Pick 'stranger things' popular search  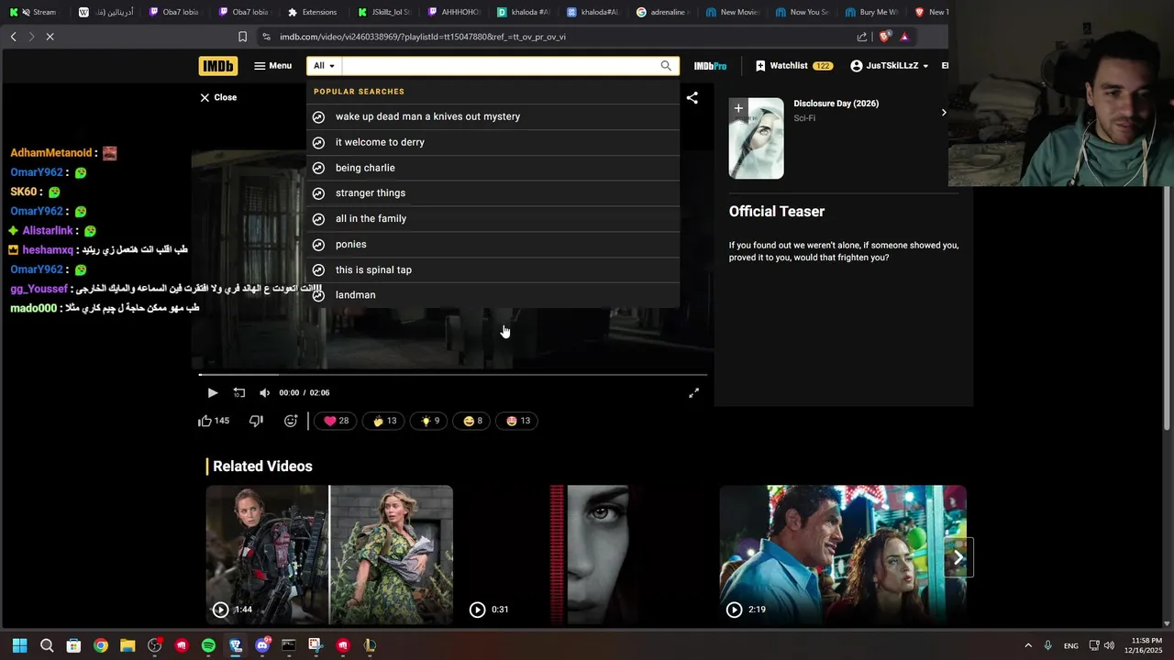493,192
